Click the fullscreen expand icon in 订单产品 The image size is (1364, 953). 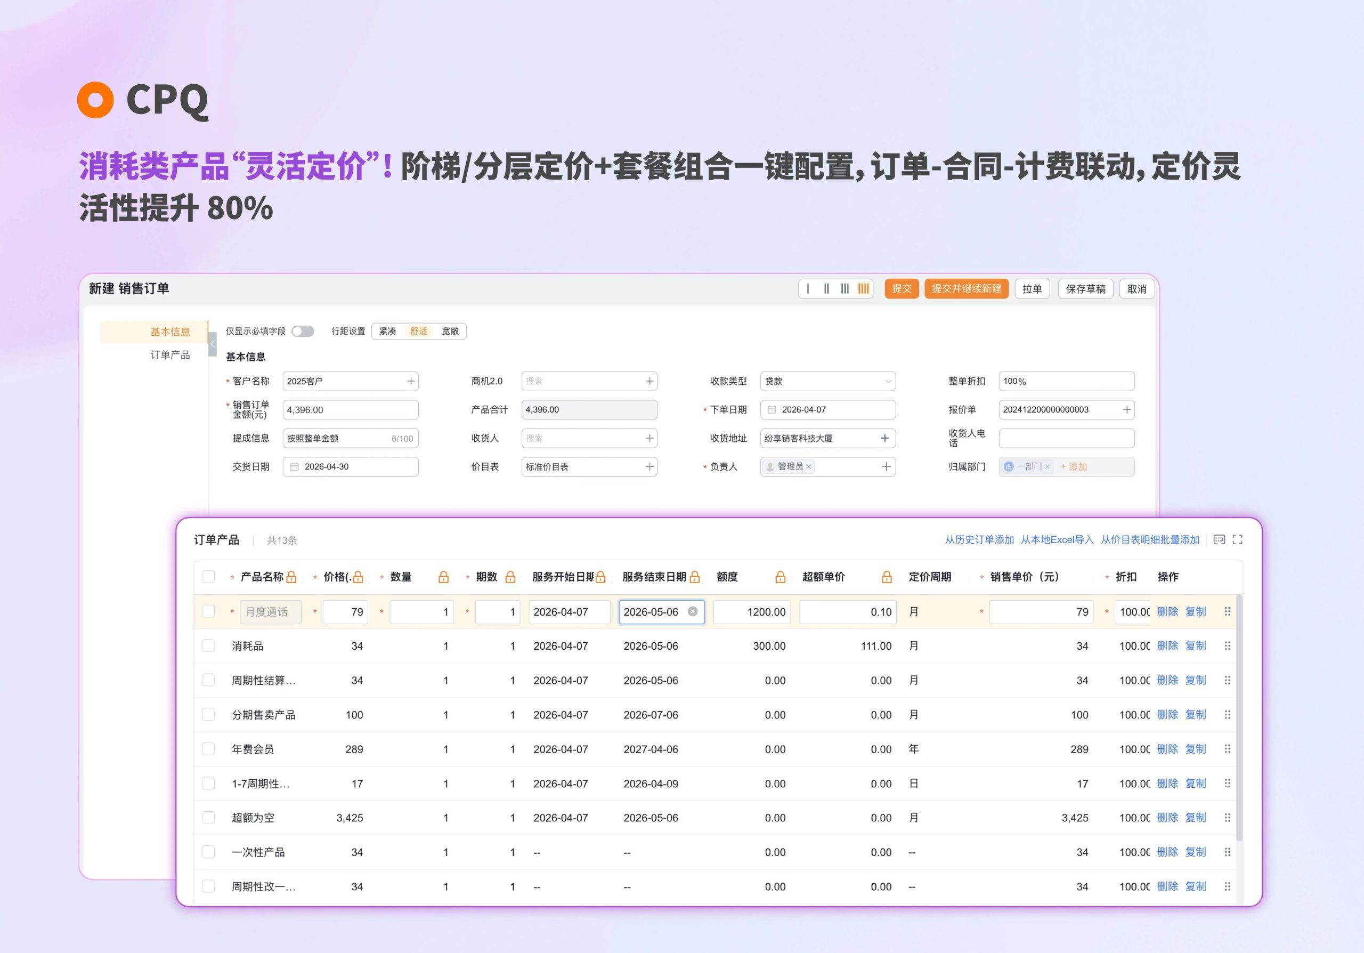[1238, 539]
